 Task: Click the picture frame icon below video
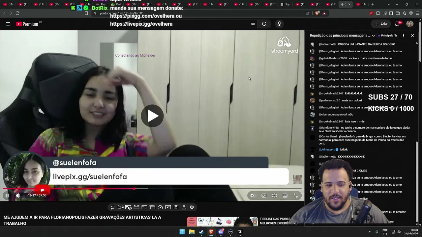tap(144, 207)
